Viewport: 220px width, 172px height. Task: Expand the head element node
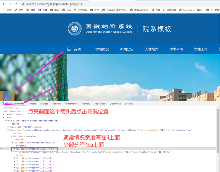(4, 114)
